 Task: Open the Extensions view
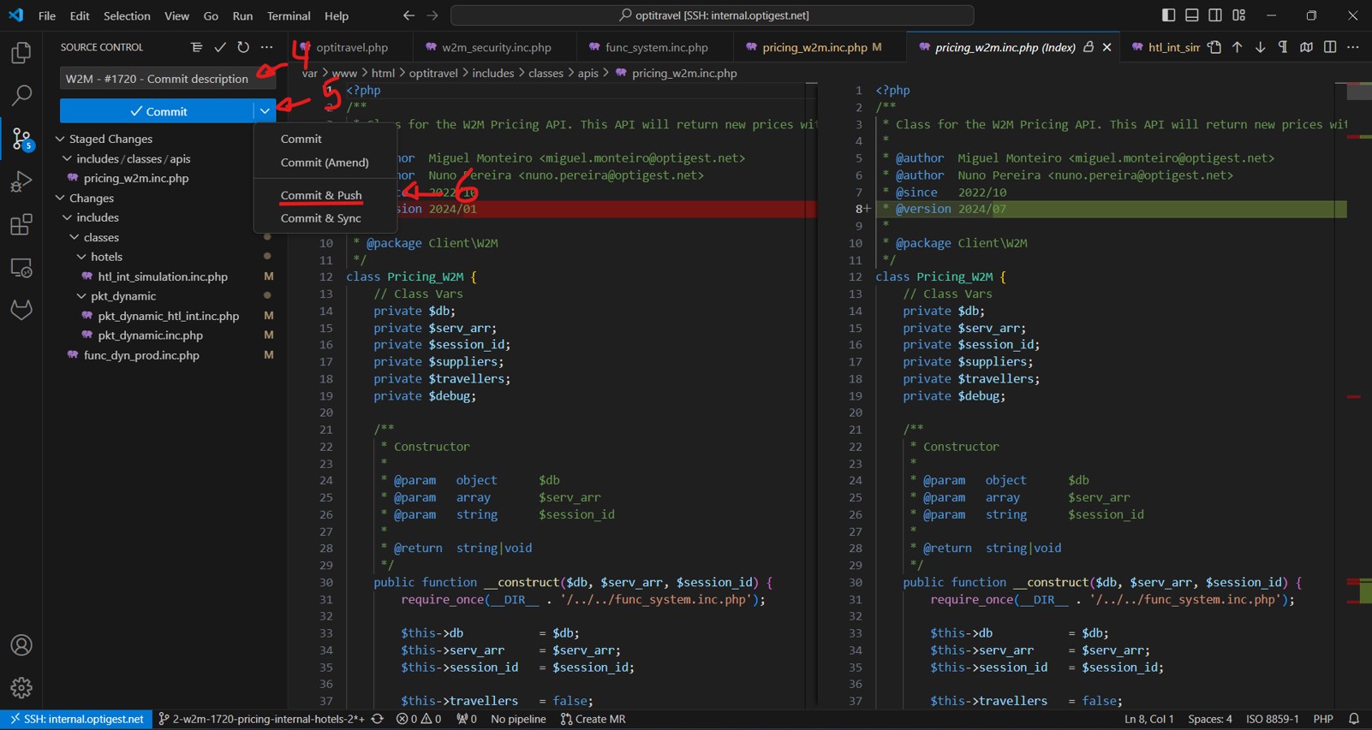click(21, 225)
